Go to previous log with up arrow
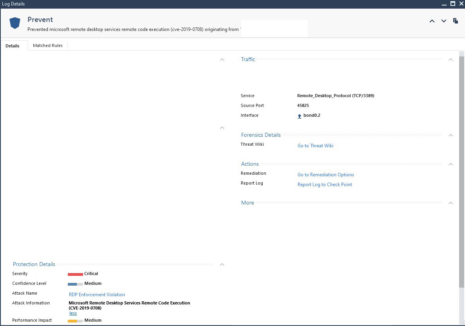Screen dimensions: 465x326 [432, 21]
